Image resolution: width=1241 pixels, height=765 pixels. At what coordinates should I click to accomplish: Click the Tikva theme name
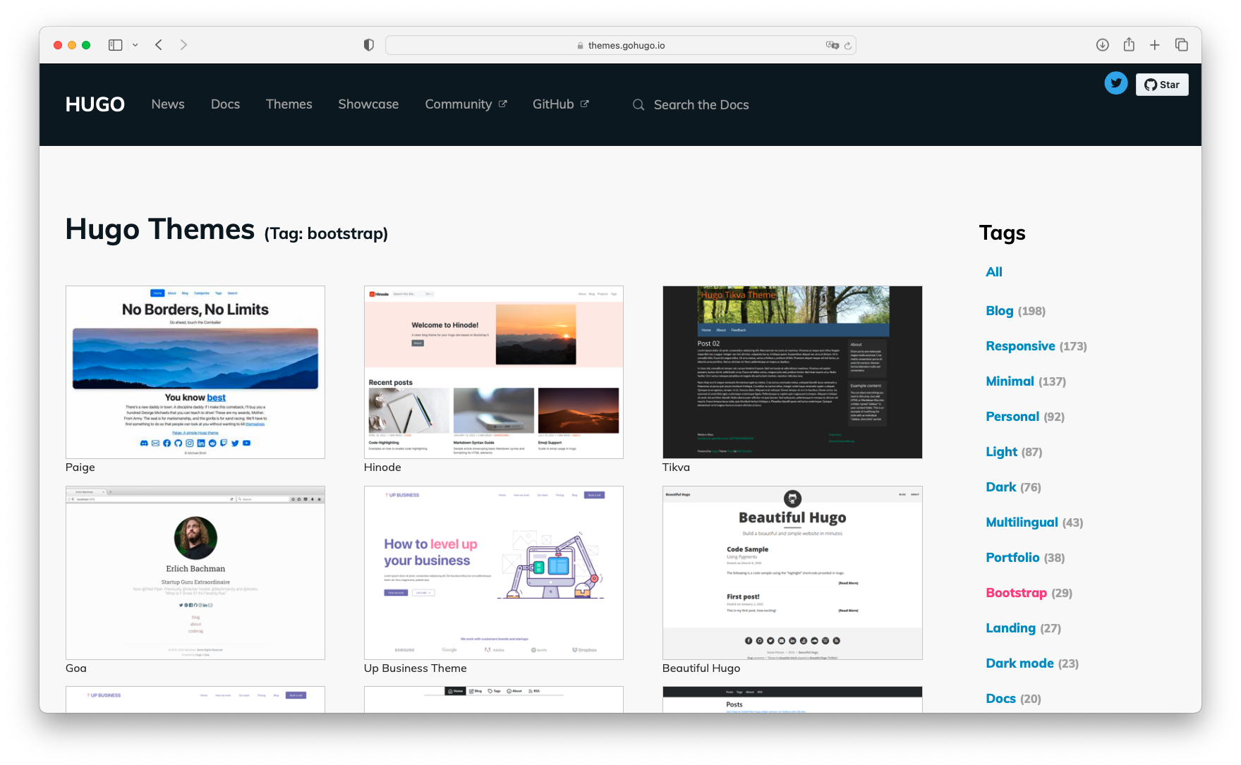click(676, 467)
